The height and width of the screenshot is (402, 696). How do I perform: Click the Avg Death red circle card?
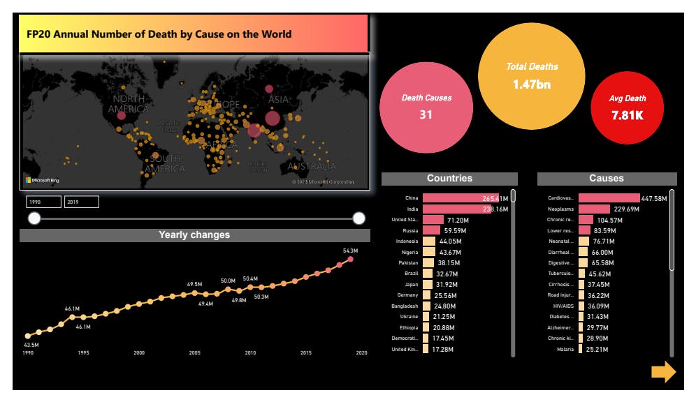[627, 107]
